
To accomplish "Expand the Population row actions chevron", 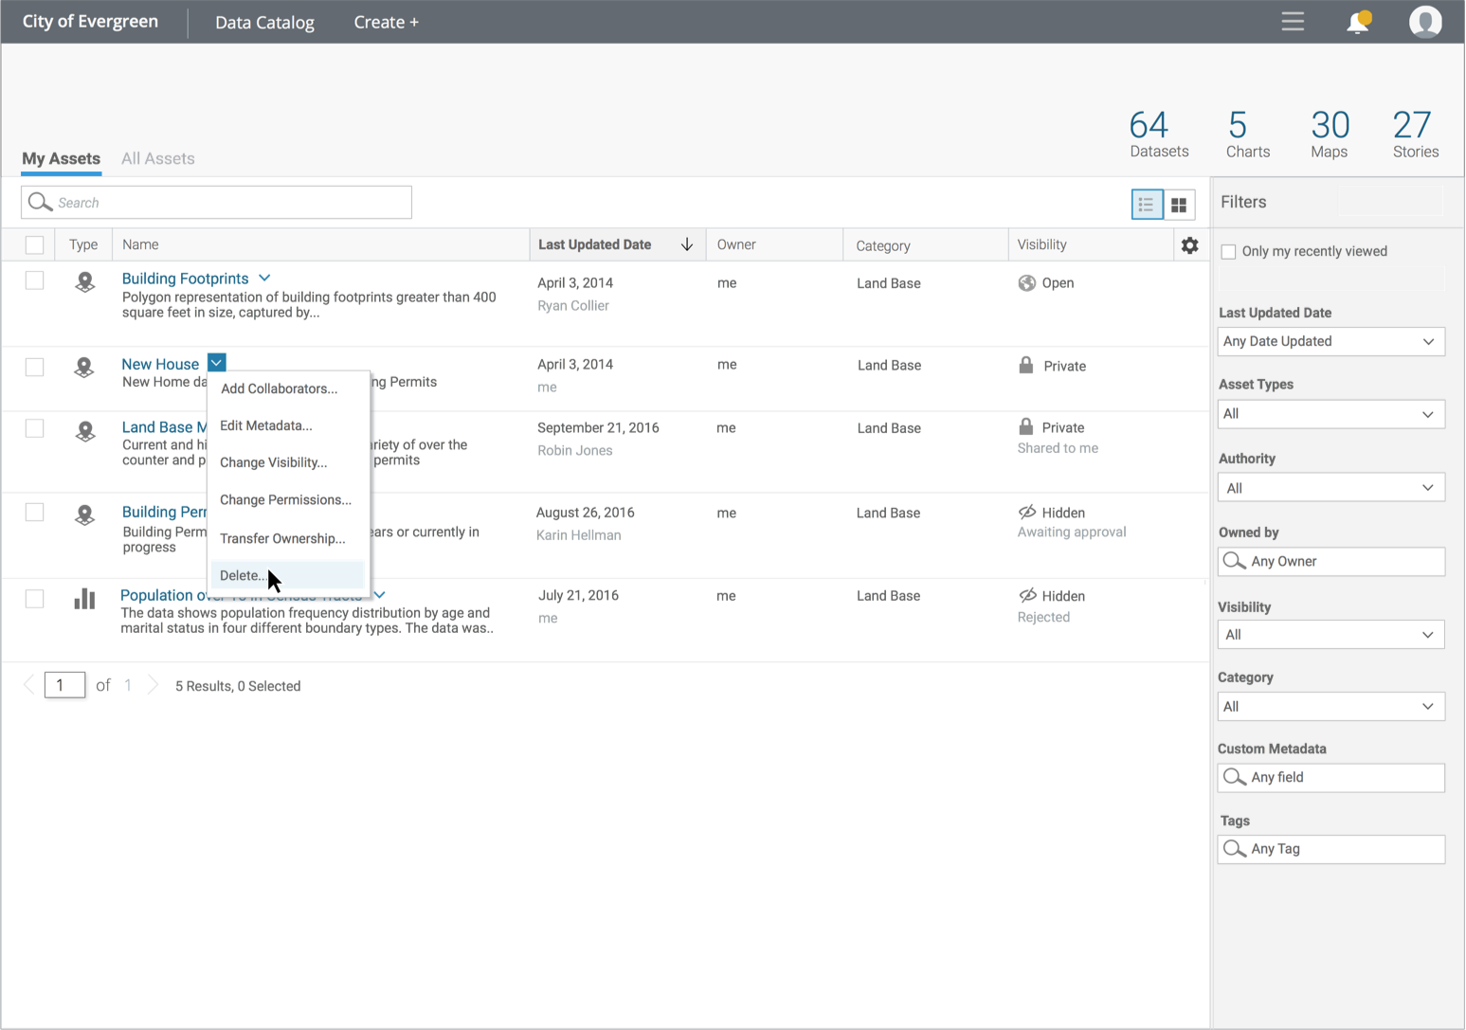I will [380, 595].
